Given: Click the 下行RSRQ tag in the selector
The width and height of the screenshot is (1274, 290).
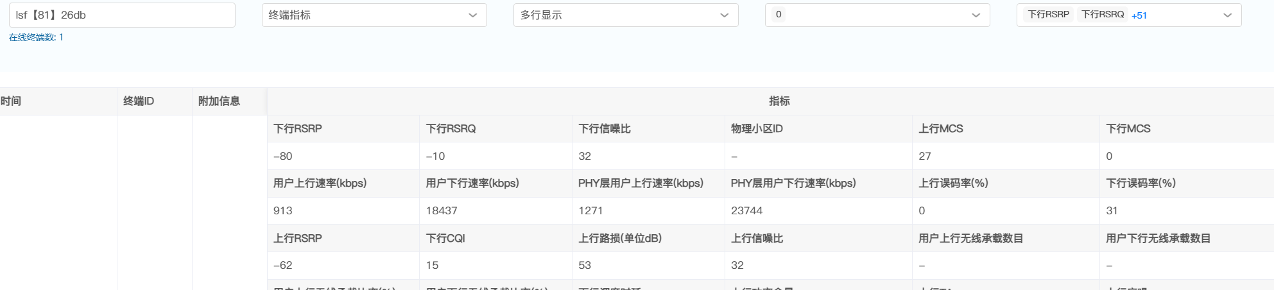Looking at the screenshot, I should (x=1102, y=15).
